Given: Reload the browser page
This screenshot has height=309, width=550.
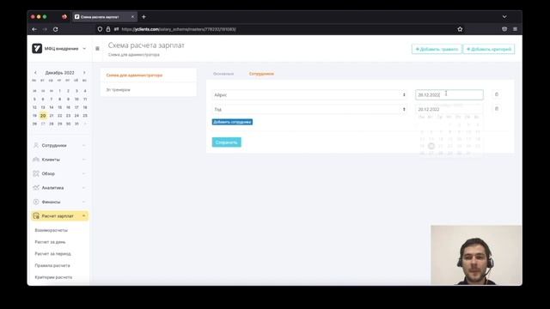Looking at the screenshot, I should (x=55, y=29).
